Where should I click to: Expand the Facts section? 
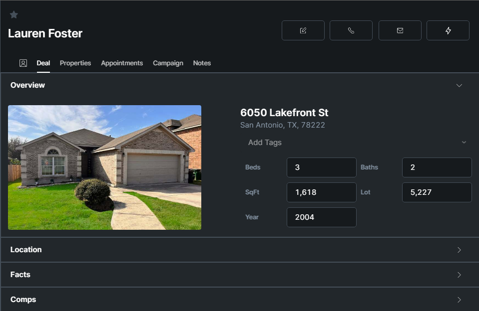(x=459, y=275)
